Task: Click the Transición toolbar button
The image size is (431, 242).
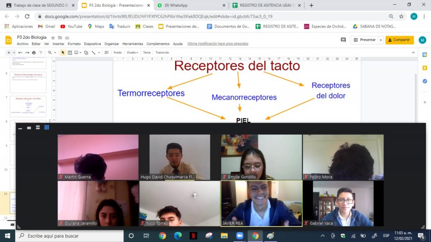Action: 162,53
